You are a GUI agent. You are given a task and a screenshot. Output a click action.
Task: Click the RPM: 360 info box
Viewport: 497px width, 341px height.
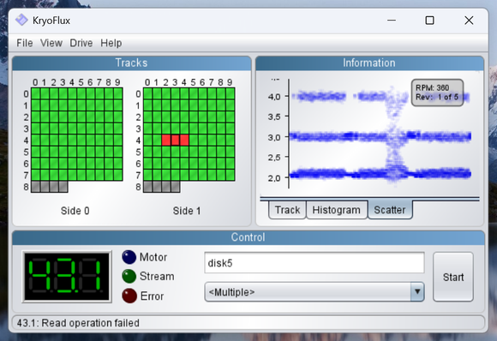coord(437,93)
